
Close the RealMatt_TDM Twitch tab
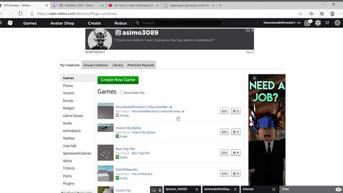[102, 5]
